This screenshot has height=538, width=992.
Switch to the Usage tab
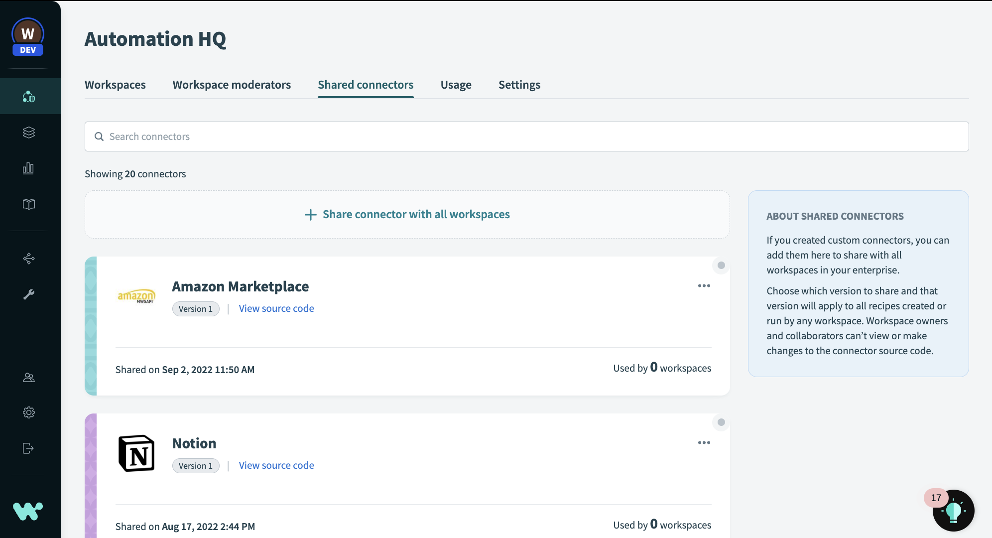point(456,85)
